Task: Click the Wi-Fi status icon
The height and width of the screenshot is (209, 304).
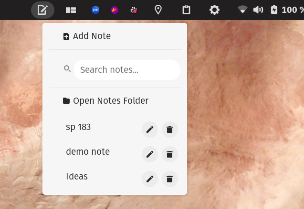Action: 242,10
